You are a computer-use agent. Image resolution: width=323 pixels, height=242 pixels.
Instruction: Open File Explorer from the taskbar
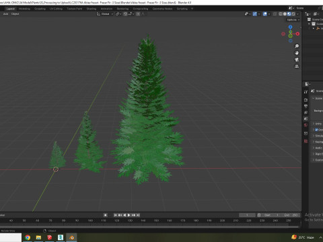click(x=38, y=237)
